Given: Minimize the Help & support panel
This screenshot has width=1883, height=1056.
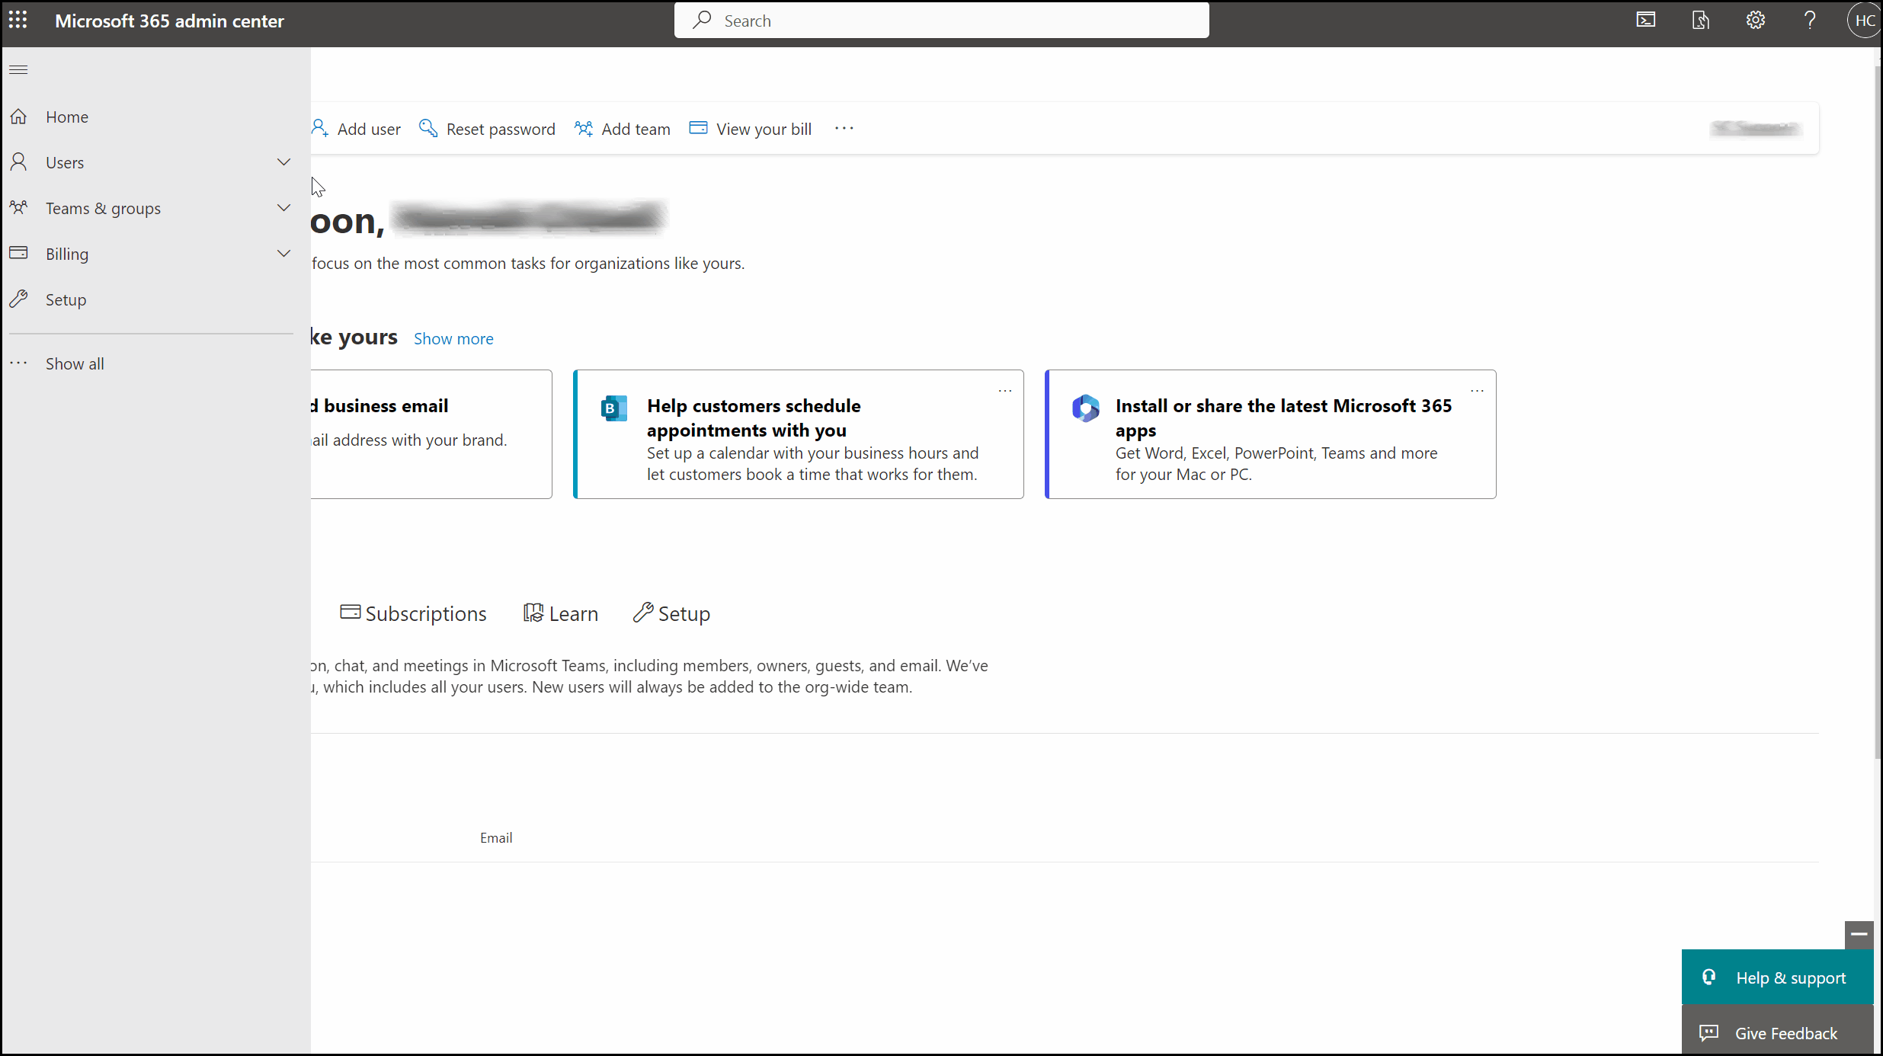Looking at the screenshot, I should [x=1859, y=935].
